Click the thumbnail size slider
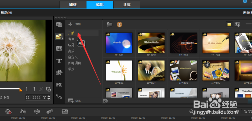Image resolution: width=252 pixels, height=121 pixels. (249, 24)
